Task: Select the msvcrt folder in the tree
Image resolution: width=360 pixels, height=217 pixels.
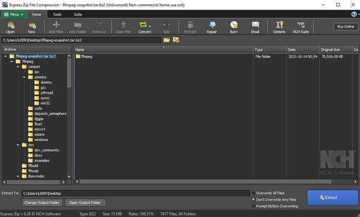Action: 37,129
